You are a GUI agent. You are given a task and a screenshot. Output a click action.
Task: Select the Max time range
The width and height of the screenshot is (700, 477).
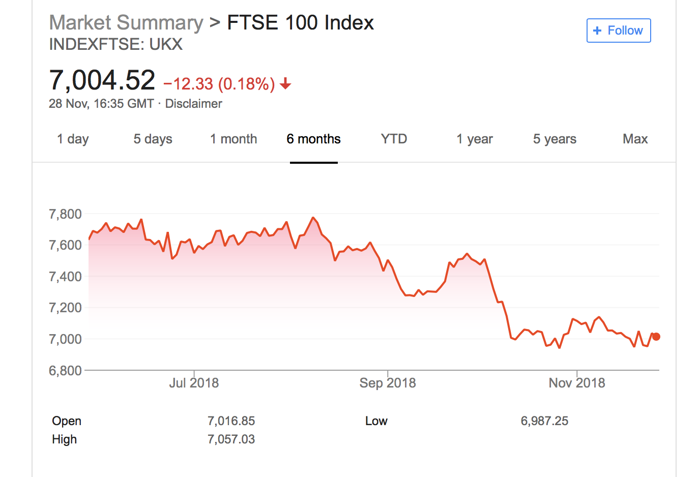click(635, 139)
